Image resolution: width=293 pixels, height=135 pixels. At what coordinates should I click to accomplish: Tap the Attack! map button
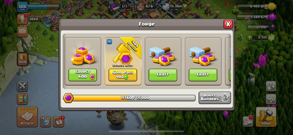pos(27,117)
